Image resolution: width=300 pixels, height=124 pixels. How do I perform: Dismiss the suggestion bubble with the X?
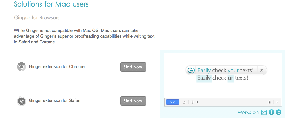(x=262, y=70)
